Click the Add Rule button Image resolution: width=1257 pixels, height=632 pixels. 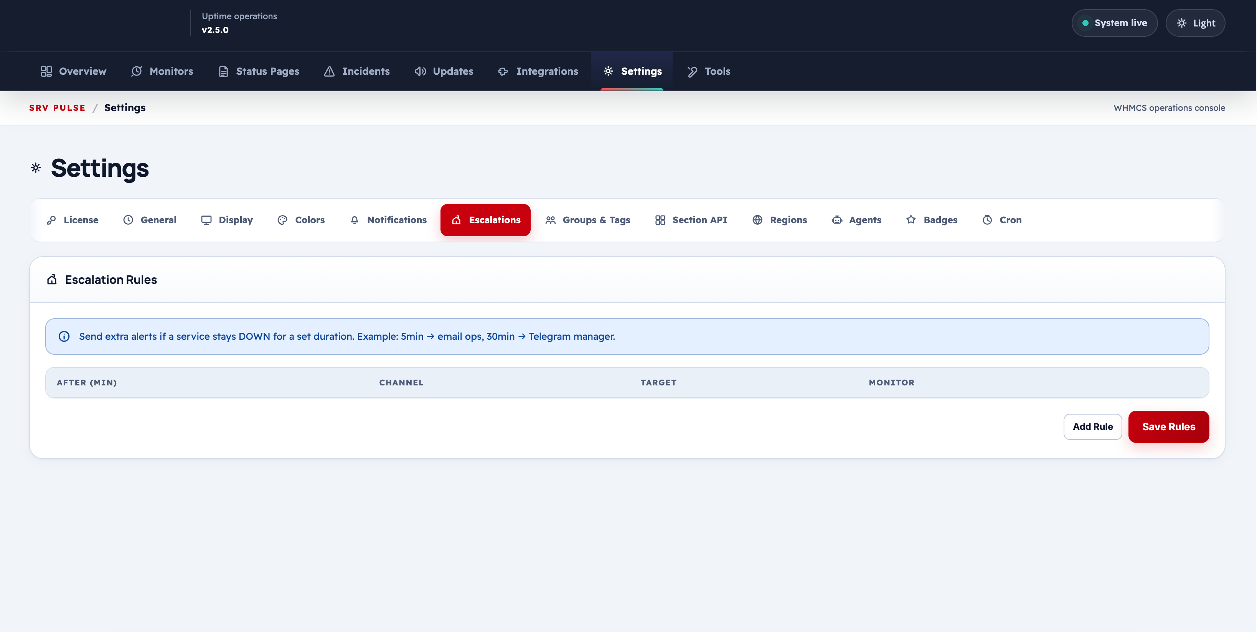coord(1093,427)
